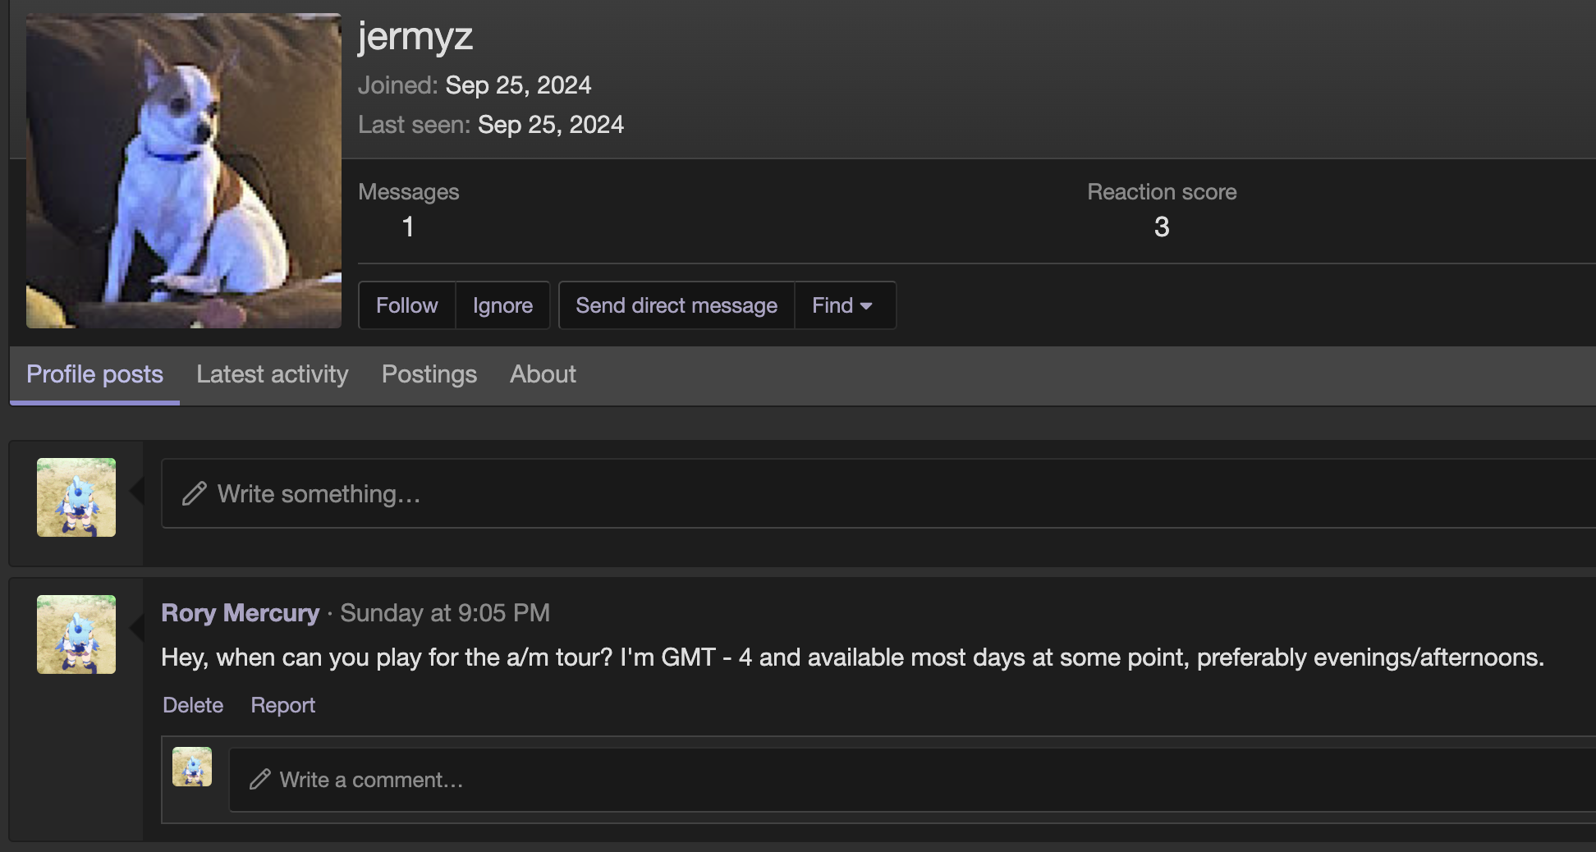This screenshot has height=852, width=1596.
Task: Click Rory Mercury's avatar beside the profile post
Action: 76,634
